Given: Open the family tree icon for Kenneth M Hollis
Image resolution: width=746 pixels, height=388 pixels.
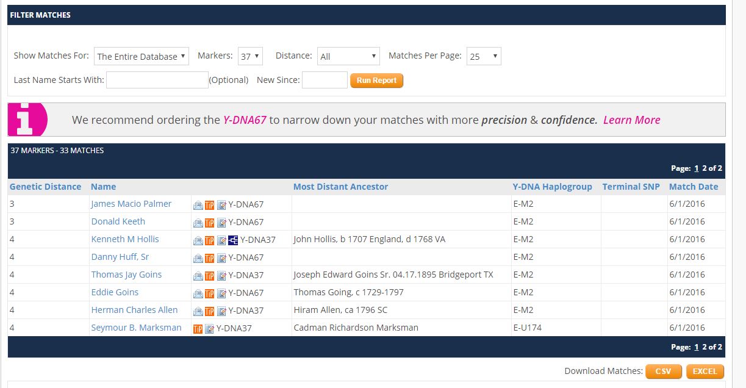Looking at the screenshot, I should point(233,240).
